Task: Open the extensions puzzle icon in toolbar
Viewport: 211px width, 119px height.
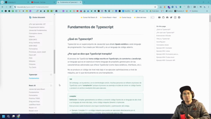Action: click(x=188, y=7)
